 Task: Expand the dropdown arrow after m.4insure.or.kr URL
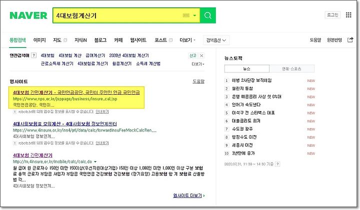95,162
